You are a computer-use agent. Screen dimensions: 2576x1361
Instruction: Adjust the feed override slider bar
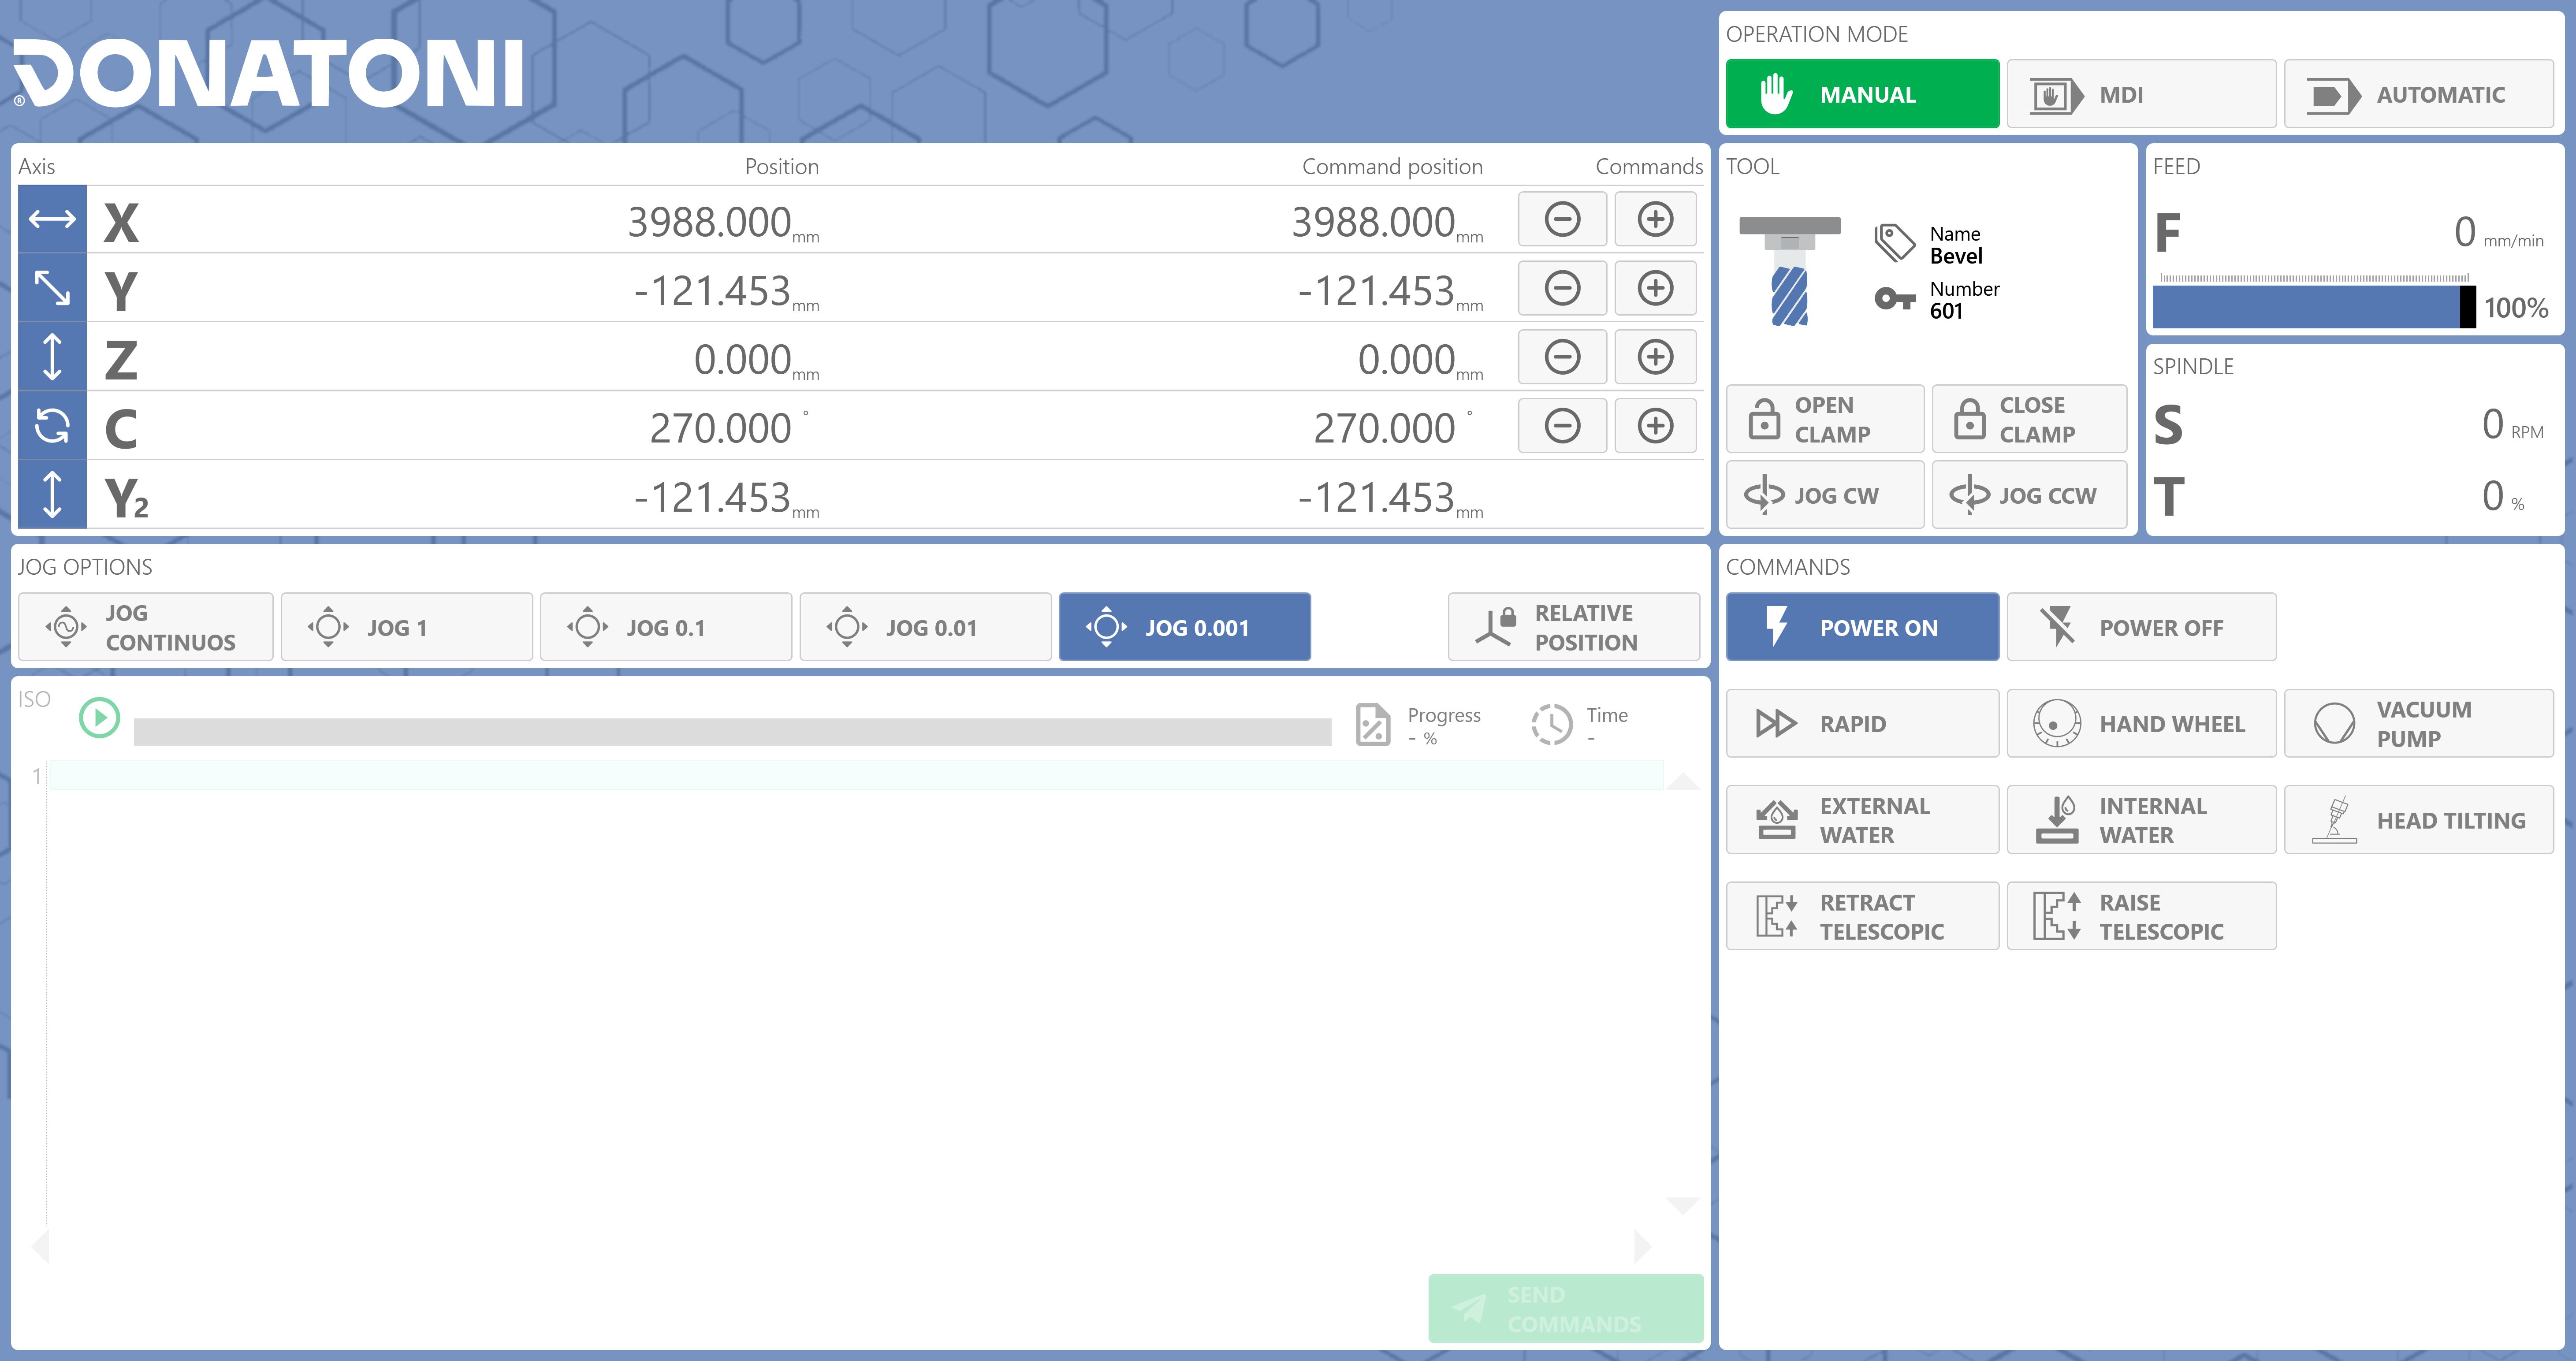point(2314,307)
